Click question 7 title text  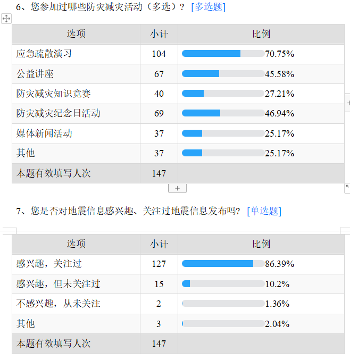128,211
